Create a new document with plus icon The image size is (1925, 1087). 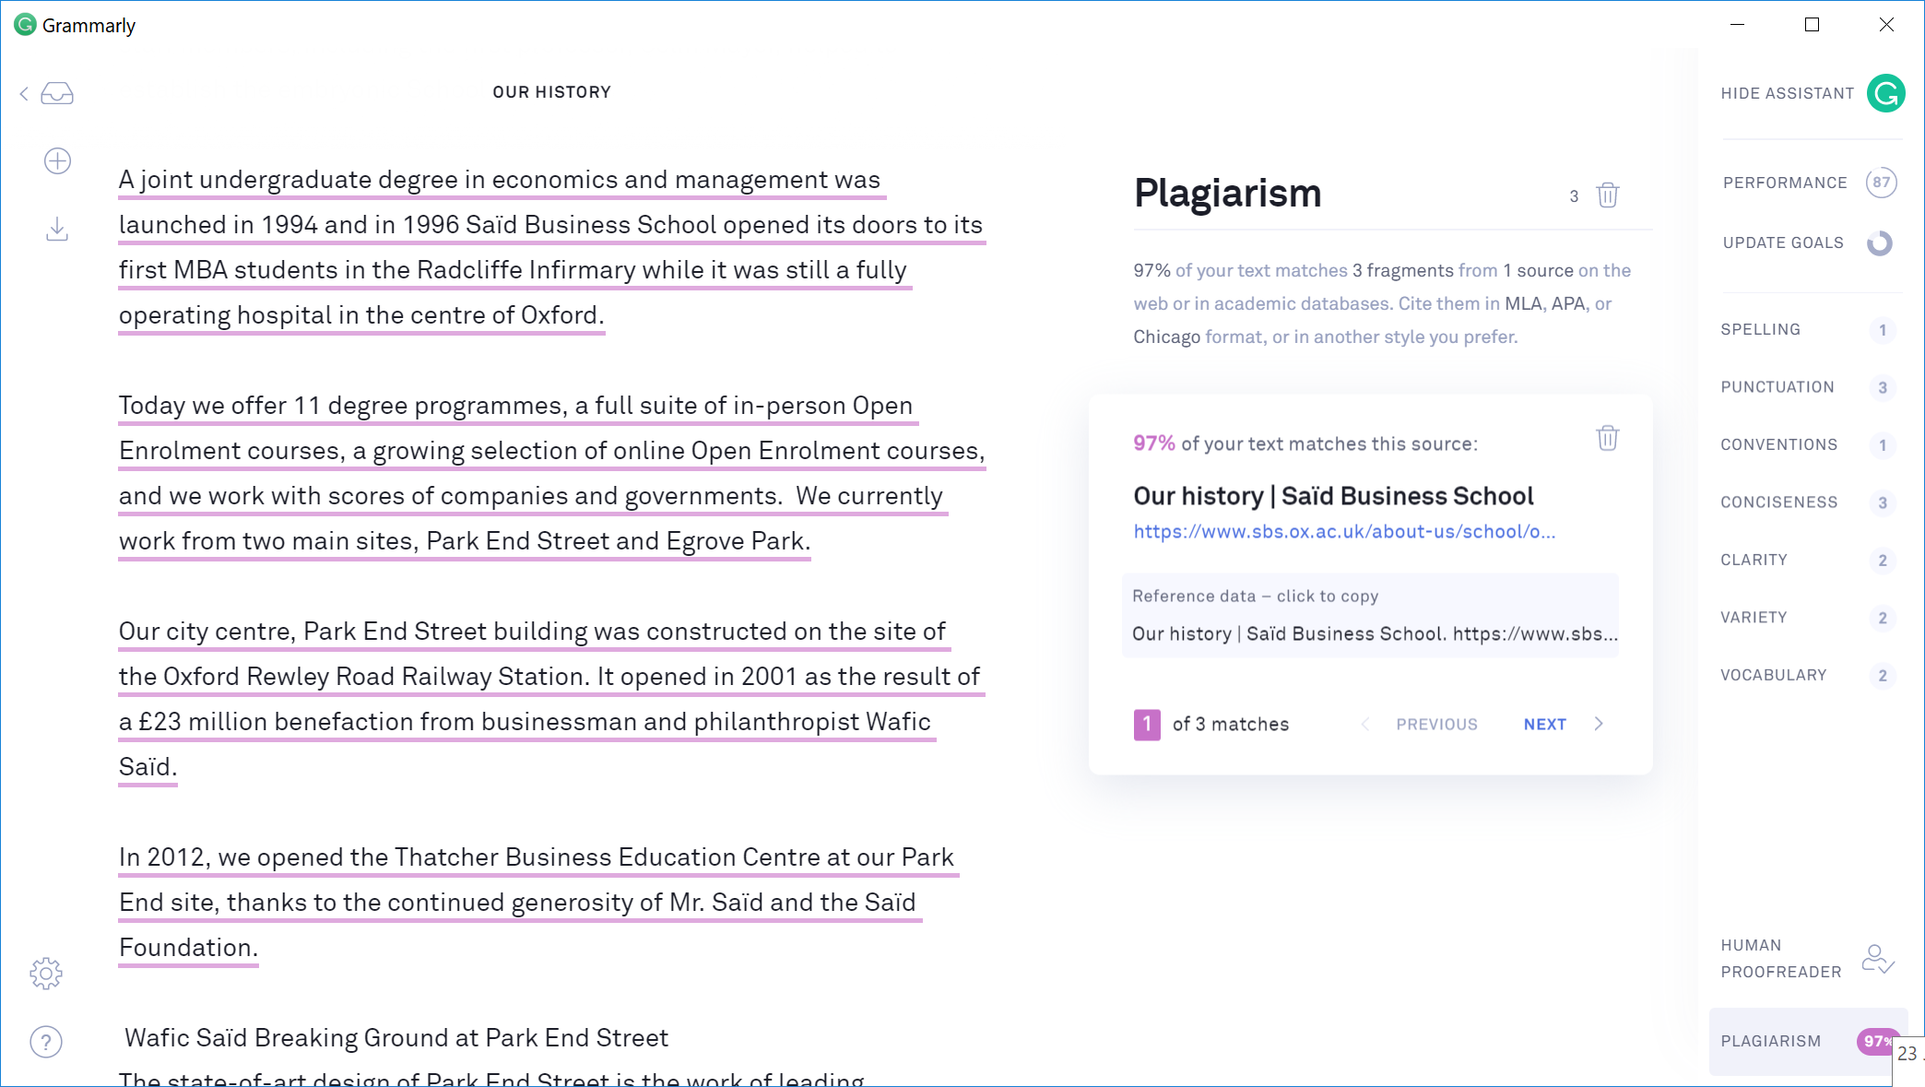(57, 161)
